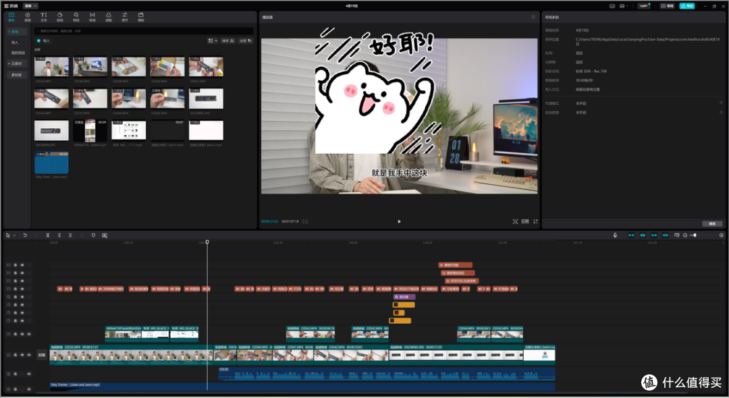Click the player zoom-to-fit scan icon
Image resolution: width=729 pixels, height=398 pixels.
[x=515, y=221]
